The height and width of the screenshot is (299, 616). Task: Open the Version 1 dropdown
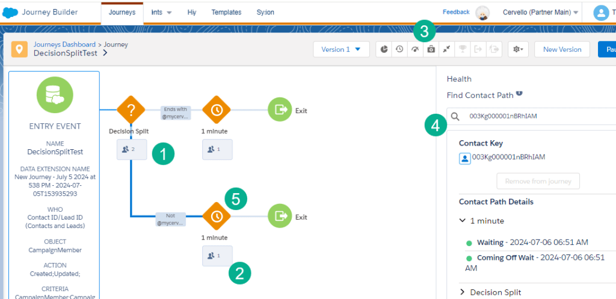point(341,49)
